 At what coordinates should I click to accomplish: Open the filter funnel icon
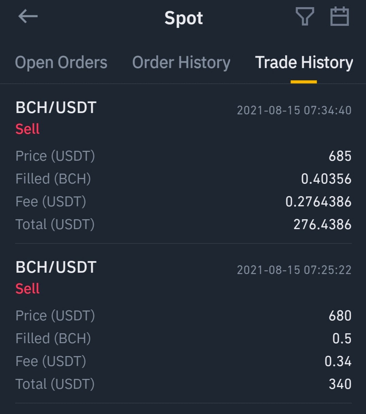click(x=305, y=17)
